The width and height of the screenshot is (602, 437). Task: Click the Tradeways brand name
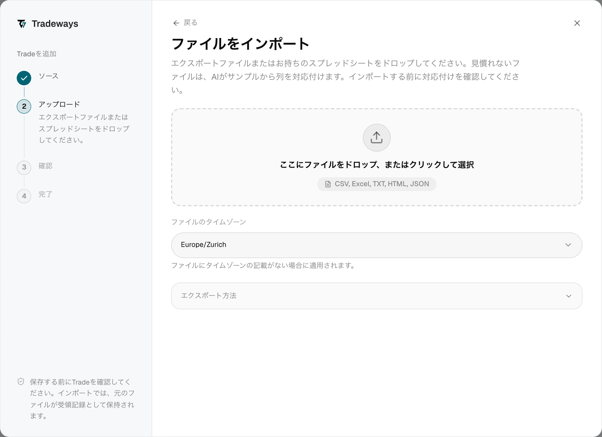coord(55,24)
